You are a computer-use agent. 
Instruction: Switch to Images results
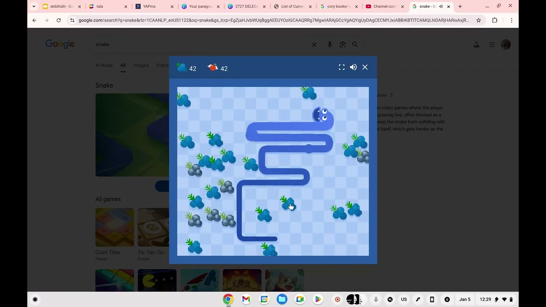(141, 65)
